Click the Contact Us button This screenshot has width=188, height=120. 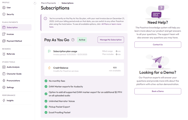click(157, 44)
